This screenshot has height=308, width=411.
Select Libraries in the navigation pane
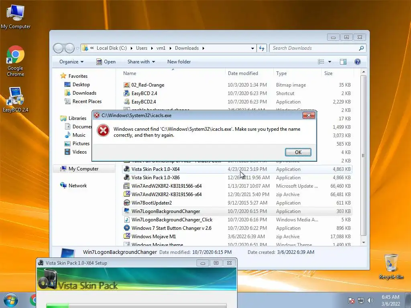(x=74, y=118)
